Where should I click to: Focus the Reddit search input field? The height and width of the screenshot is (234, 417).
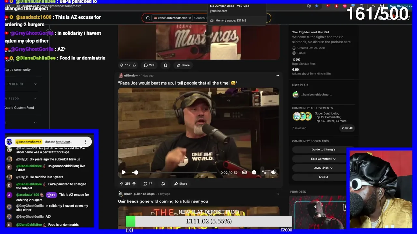coord(200,18)
